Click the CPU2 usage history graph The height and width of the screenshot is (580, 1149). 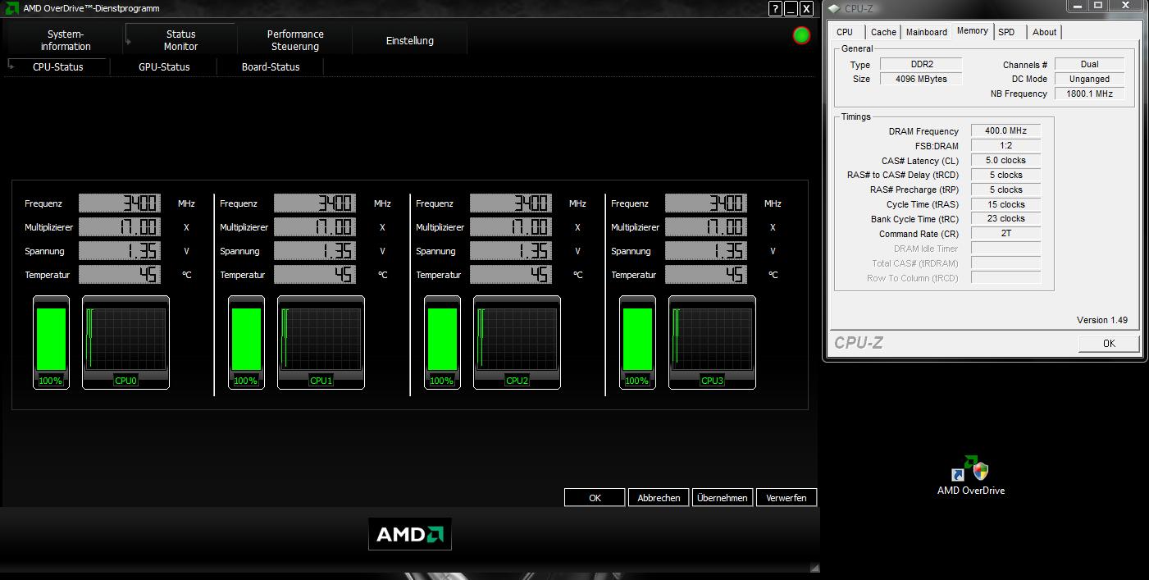coord(518,342)
